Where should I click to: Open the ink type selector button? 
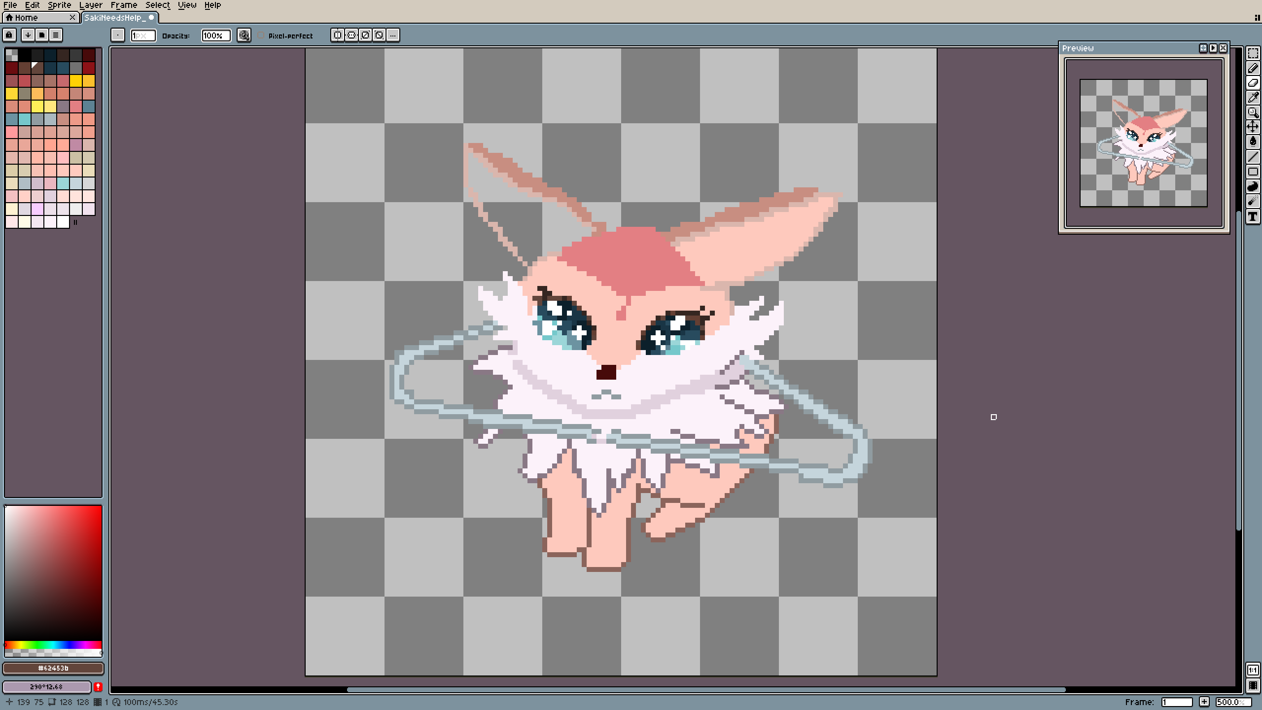[x=244, y=35]
